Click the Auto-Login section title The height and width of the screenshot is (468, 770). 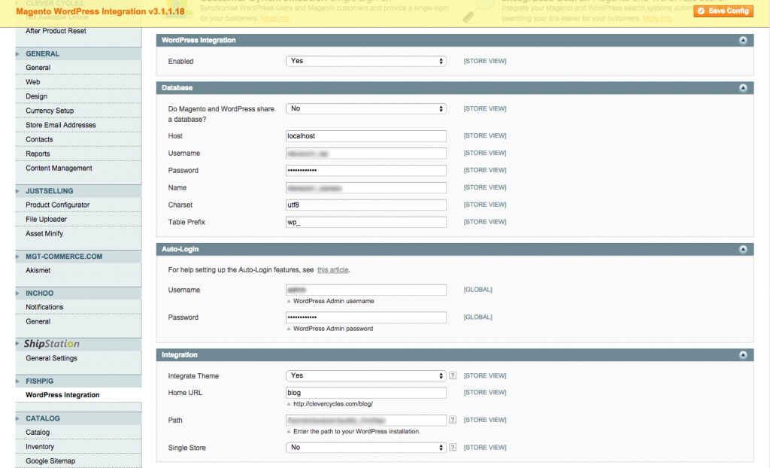[180, 249]
